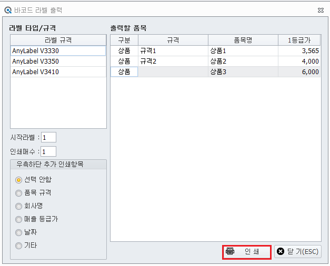Click the magnifier app icon in title bar

coord(8,10)
